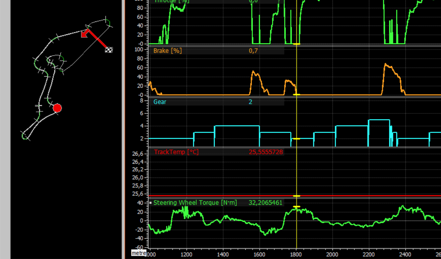Click yellow cursor marker on TrackTemp line
Viewport: 441px width, 259px height.
297,196
